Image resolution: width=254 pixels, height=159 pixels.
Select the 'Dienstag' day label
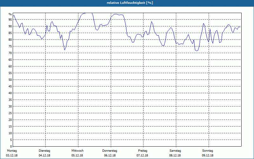click(44, 151)
